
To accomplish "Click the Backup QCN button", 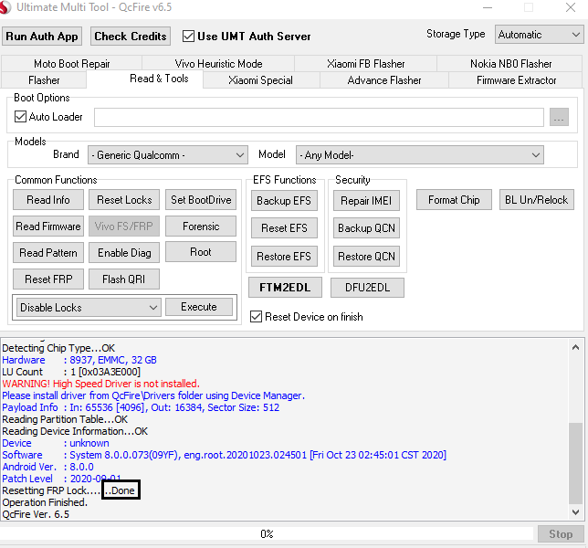I will tap(366, 228).
